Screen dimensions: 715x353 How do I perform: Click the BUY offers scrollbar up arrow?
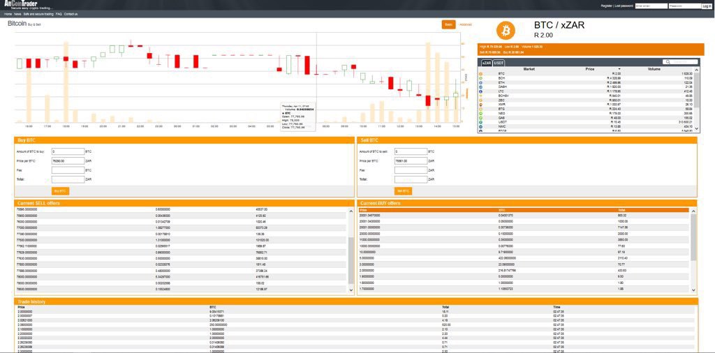pos(694,211)
